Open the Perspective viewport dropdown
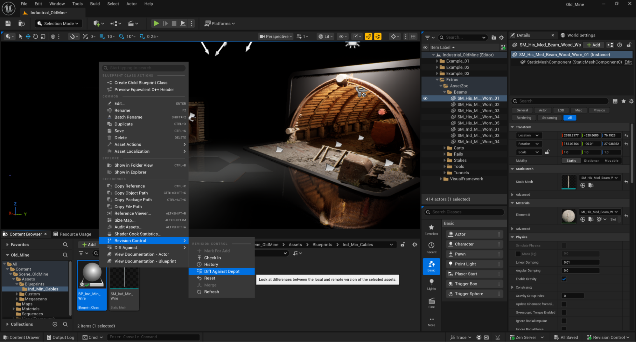 (x=276, y=37)
